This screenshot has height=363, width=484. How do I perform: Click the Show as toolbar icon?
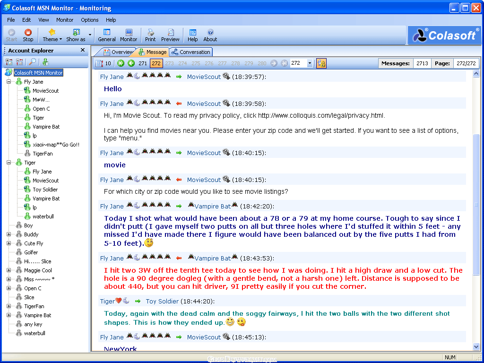click(76, 35)
